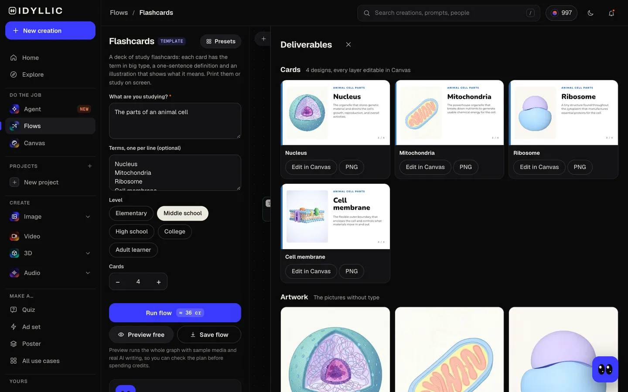Open All use cases
The width and height of the screenshot is (628, 392).
click(50, 361)
